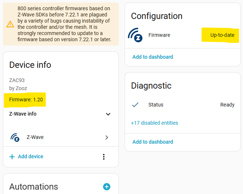Add Diagnostic card to dashboard

click(x=153, y=142)
